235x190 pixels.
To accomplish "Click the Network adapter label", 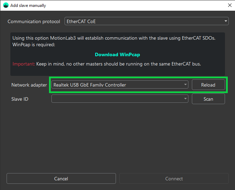I will tap(29, 85).
